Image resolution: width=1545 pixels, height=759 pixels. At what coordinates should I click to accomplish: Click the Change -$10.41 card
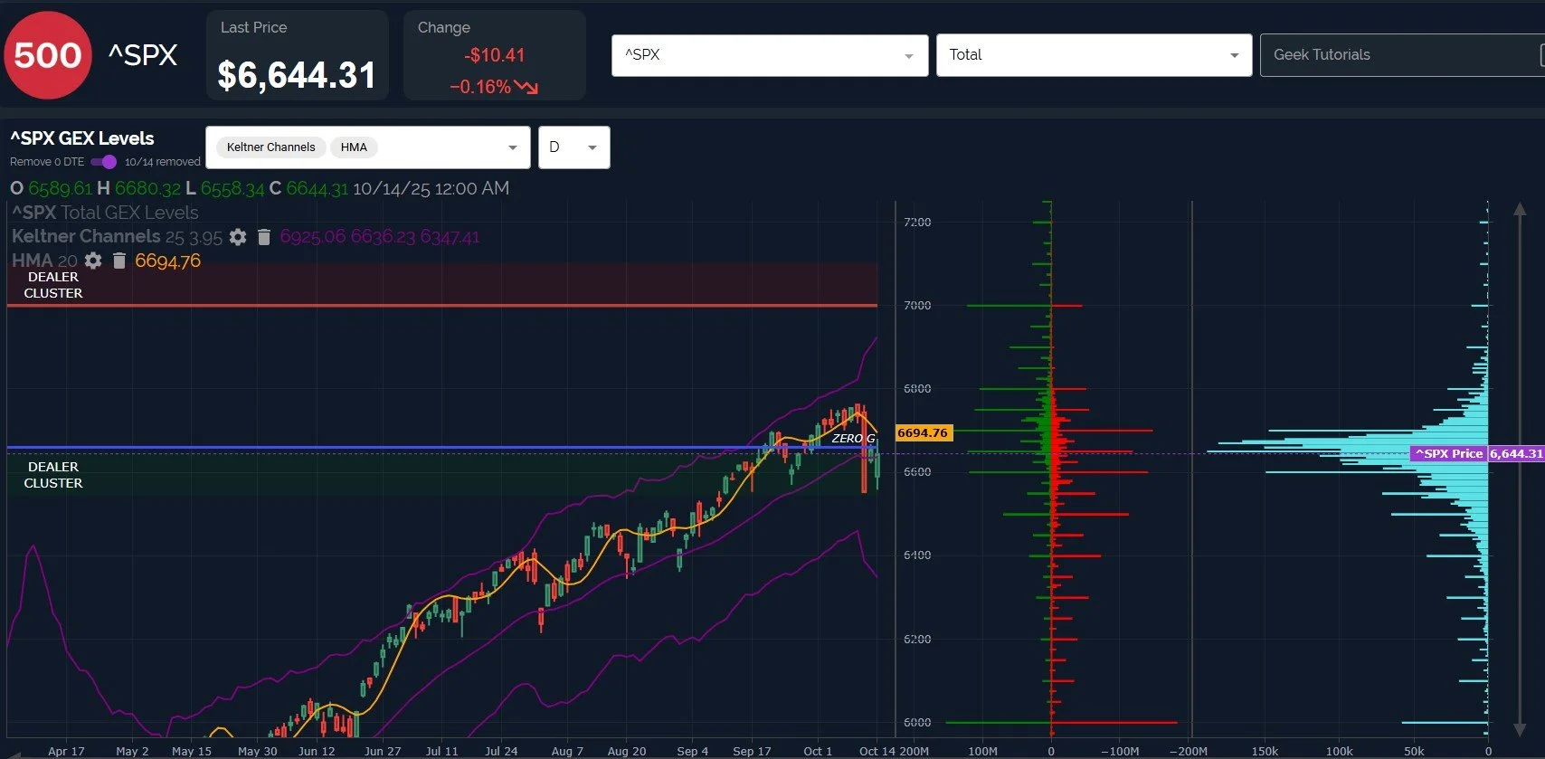pos(495,55)
